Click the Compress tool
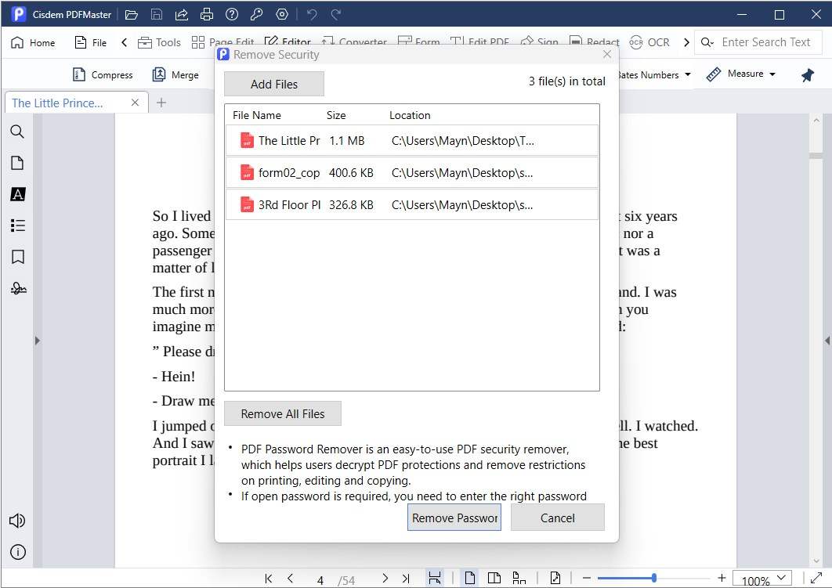832x588 pixels. (103, 74)
